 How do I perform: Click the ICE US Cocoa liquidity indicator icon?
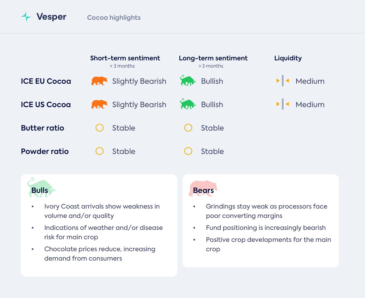pyautogui.click(x=283, y=104)
